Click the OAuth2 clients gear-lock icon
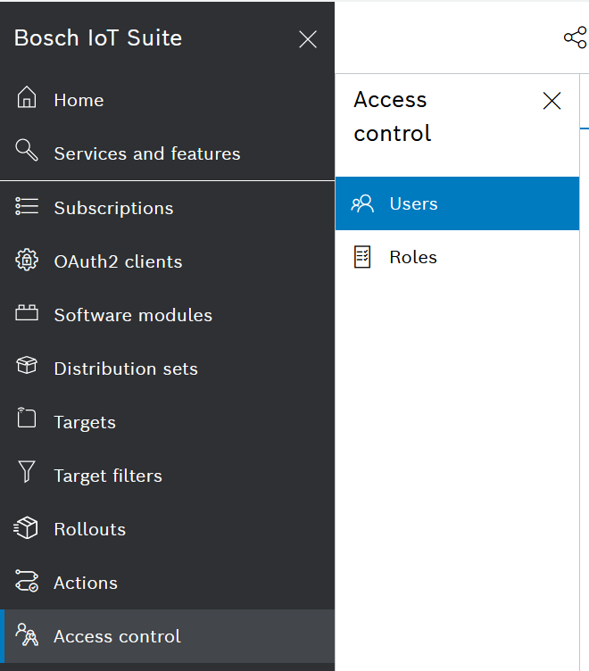This screenshot has height=671, width=589. tap(27, 261)
